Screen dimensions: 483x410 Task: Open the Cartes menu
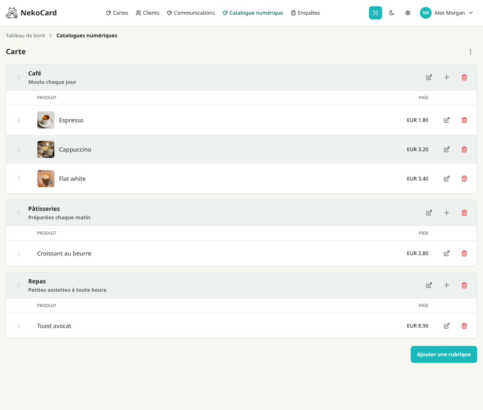117,13
